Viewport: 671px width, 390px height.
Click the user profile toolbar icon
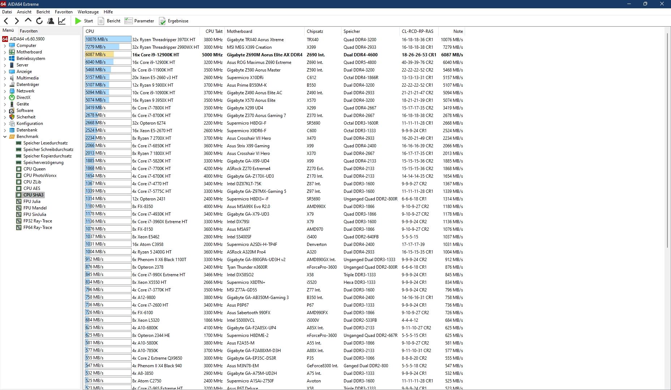[x=51, y=21]
